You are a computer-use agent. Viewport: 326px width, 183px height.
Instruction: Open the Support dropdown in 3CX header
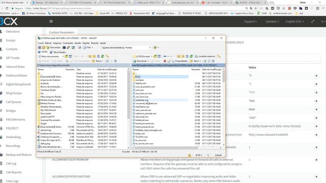pos(250,21)
